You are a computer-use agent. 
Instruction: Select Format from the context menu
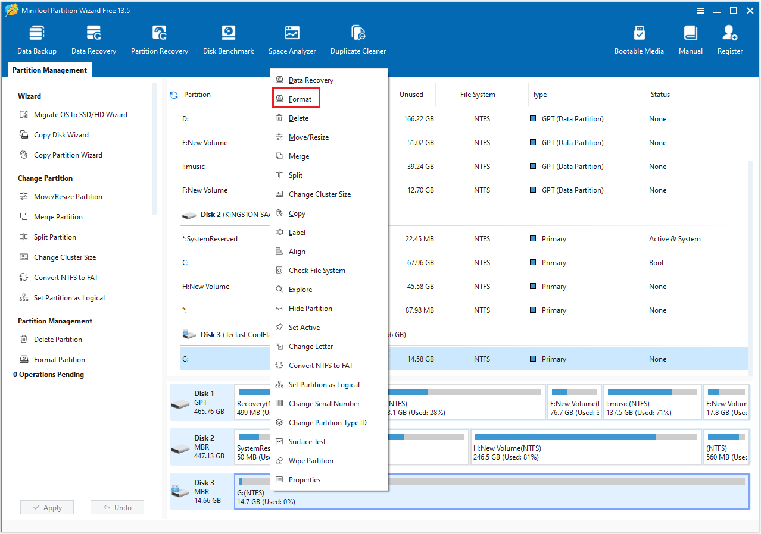coord(296,98)
